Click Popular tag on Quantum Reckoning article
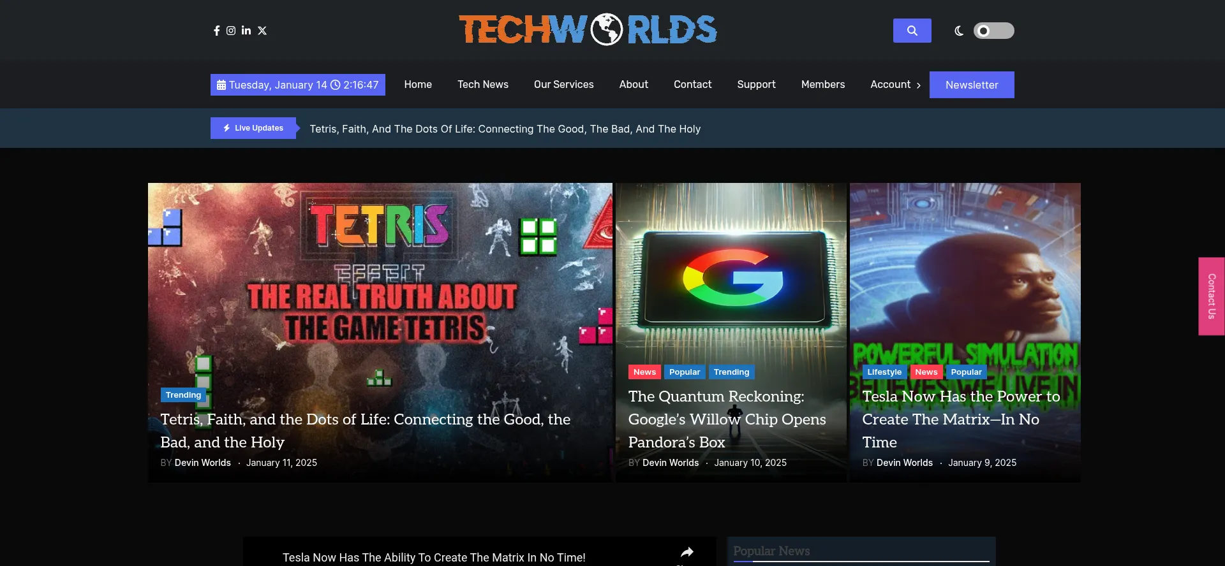Image resolution: width=1225 pixels, height=566 pixels. (x=685, y=372)
